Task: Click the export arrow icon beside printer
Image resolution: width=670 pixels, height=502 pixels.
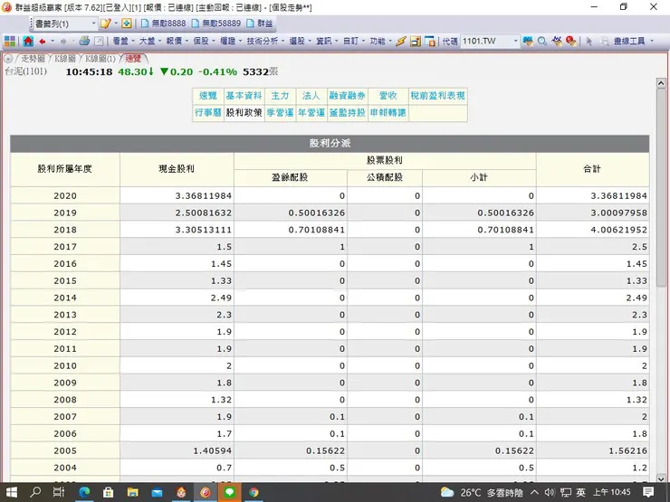Action: click(x=99, y=42)
